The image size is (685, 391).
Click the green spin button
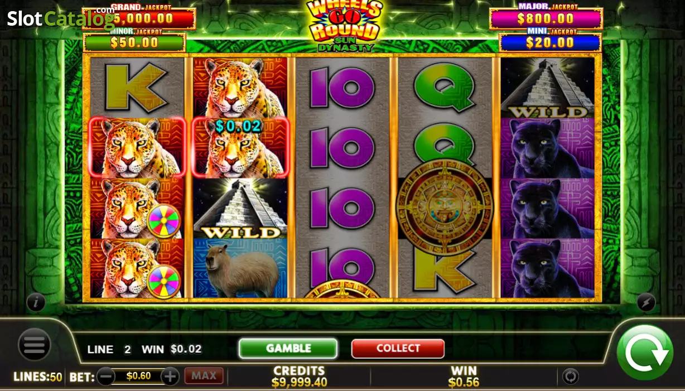[x=645, y=353]
